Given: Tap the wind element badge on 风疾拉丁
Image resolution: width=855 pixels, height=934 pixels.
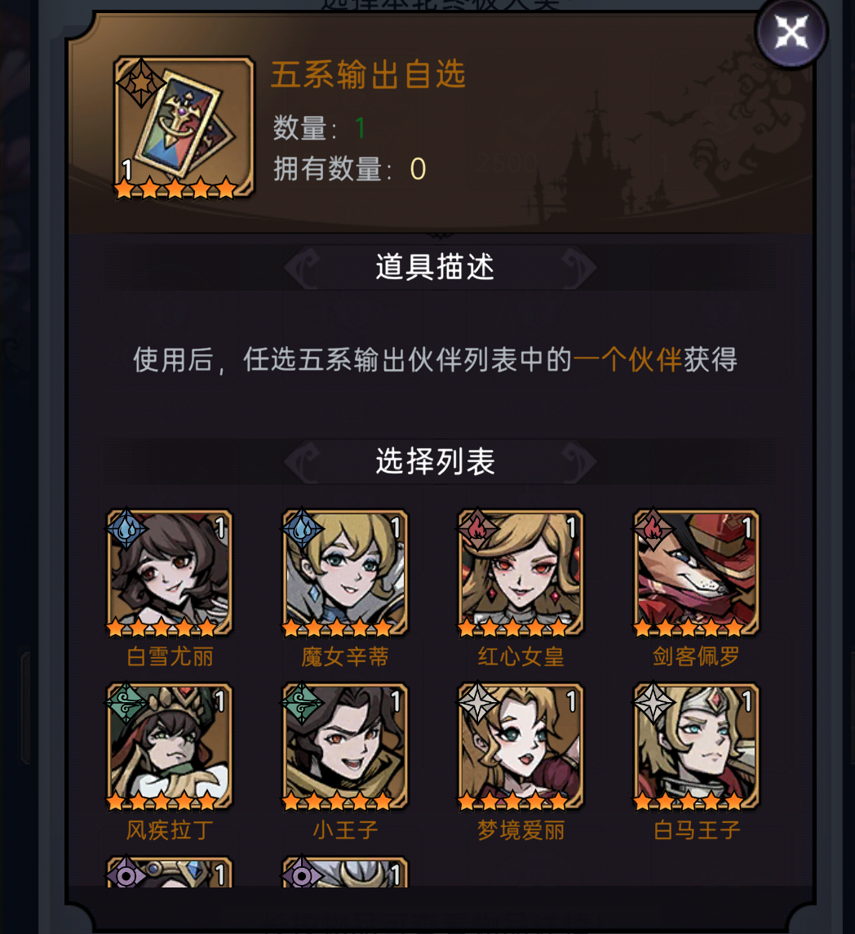Looking at the screenshot, I should (x=126, y=703).
